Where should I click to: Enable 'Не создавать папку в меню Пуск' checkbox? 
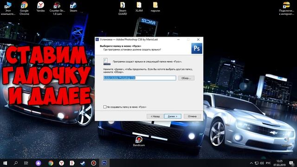(105, 107)
